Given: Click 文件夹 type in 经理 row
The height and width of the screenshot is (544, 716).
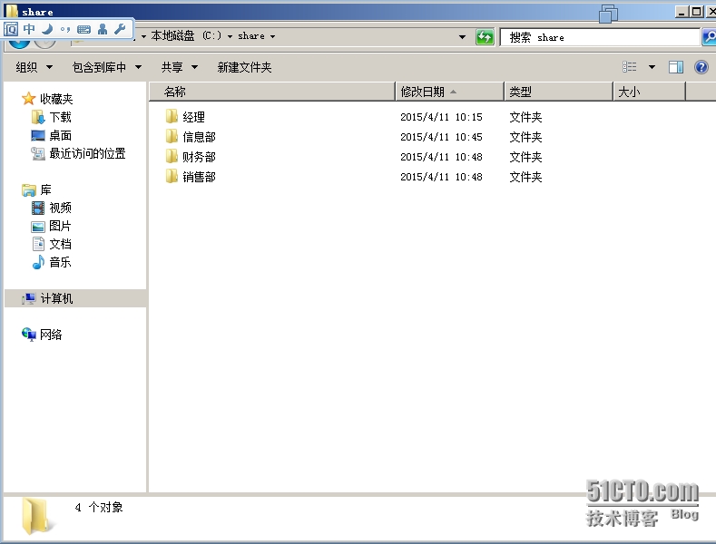Looking at the screenshot, I should (525, 117).
